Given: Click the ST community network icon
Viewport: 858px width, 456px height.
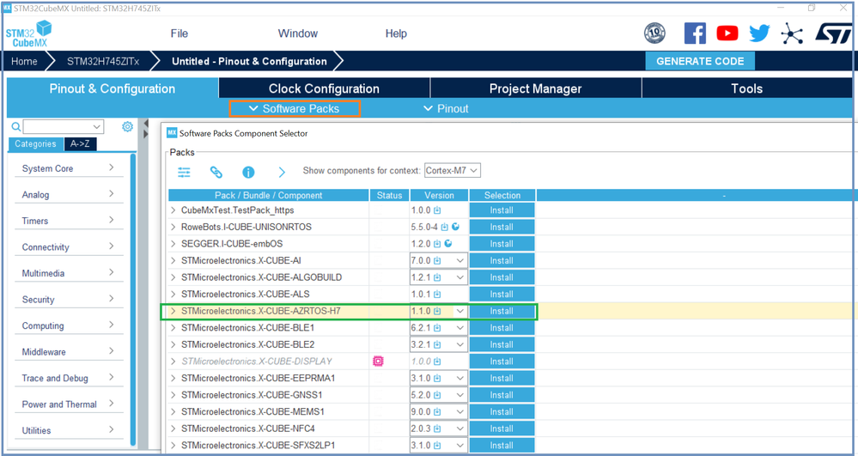Looking at the screenshot, I should pos(792,34).
